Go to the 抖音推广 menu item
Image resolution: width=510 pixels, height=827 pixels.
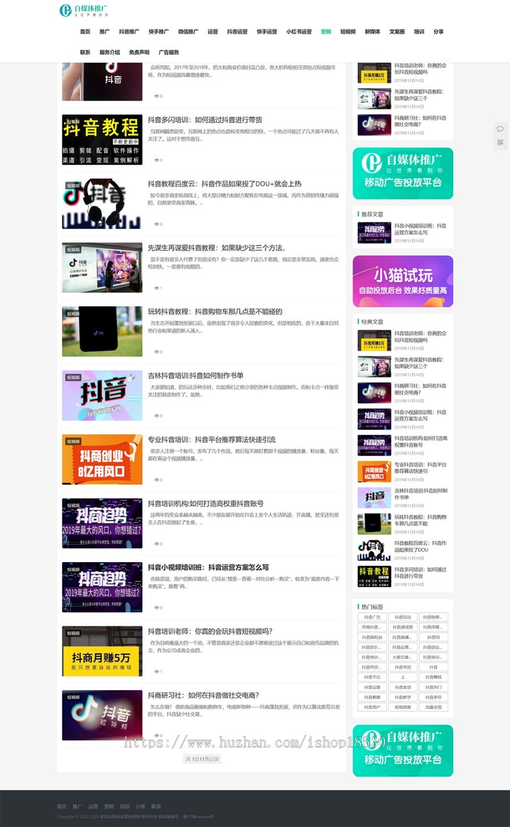pos(129,32)
